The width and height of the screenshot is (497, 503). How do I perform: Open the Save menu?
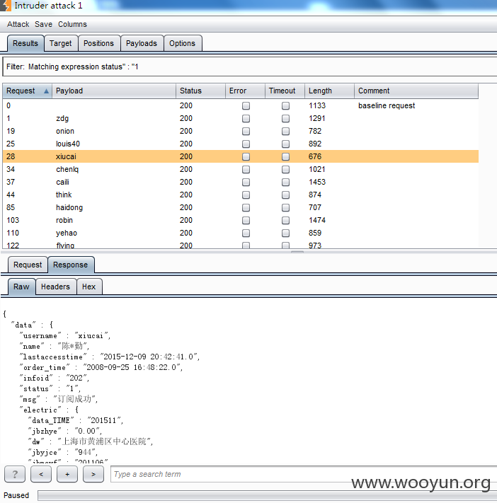[43, 24]
